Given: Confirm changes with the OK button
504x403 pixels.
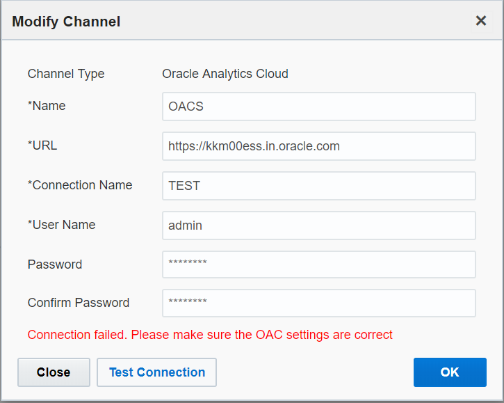Looking at the screenshot, I should click(450, 372).
